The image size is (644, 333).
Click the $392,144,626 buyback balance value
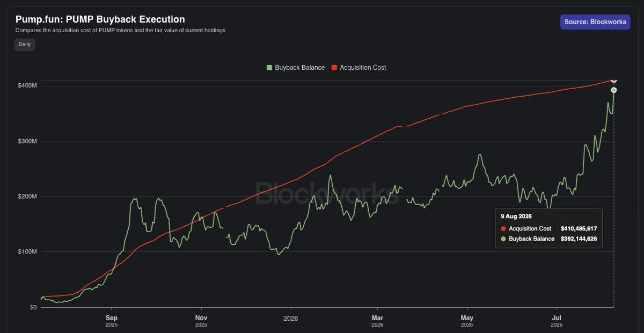pos(579,238)
